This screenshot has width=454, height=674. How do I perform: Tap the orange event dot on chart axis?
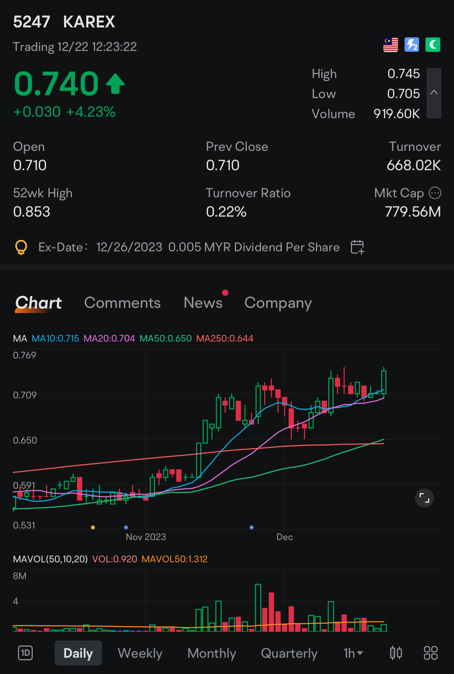coord(93,527)
